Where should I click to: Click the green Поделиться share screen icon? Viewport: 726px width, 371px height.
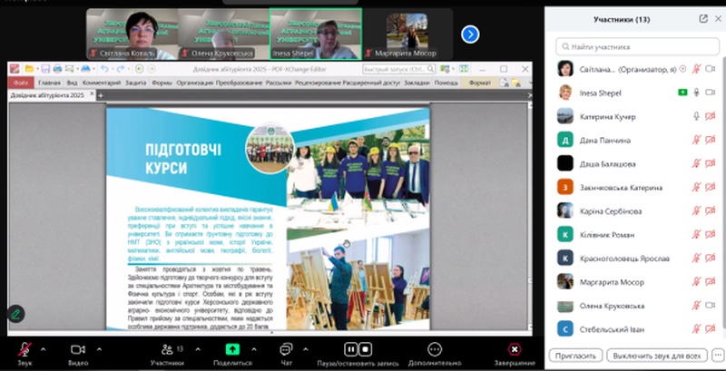(232, 349)
